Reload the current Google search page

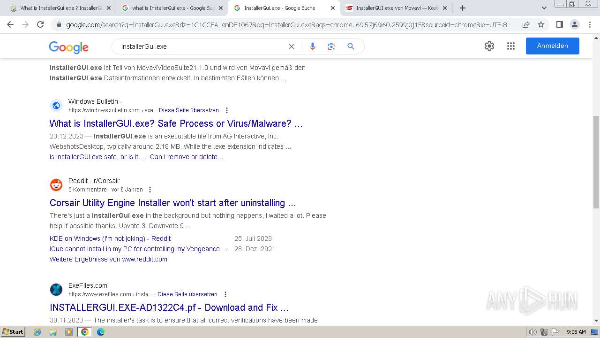pos(40,24)
